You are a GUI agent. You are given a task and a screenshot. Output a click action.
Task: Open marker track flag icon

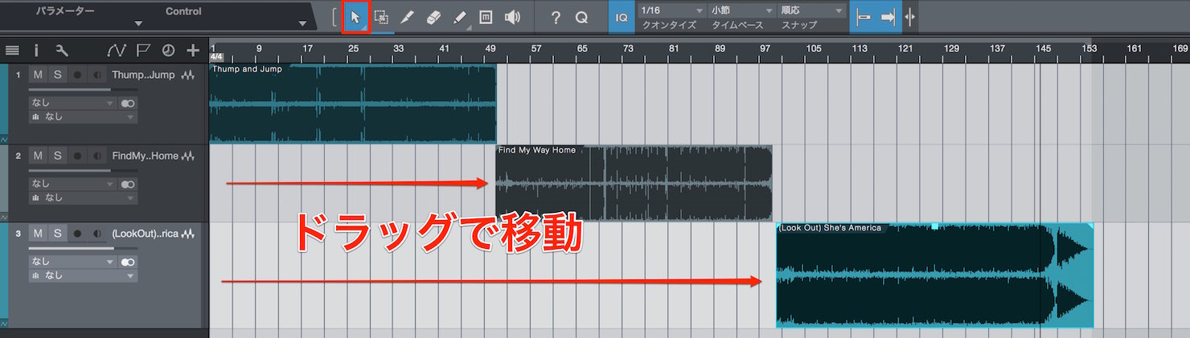pyautogui.click(x=143, y=51)
